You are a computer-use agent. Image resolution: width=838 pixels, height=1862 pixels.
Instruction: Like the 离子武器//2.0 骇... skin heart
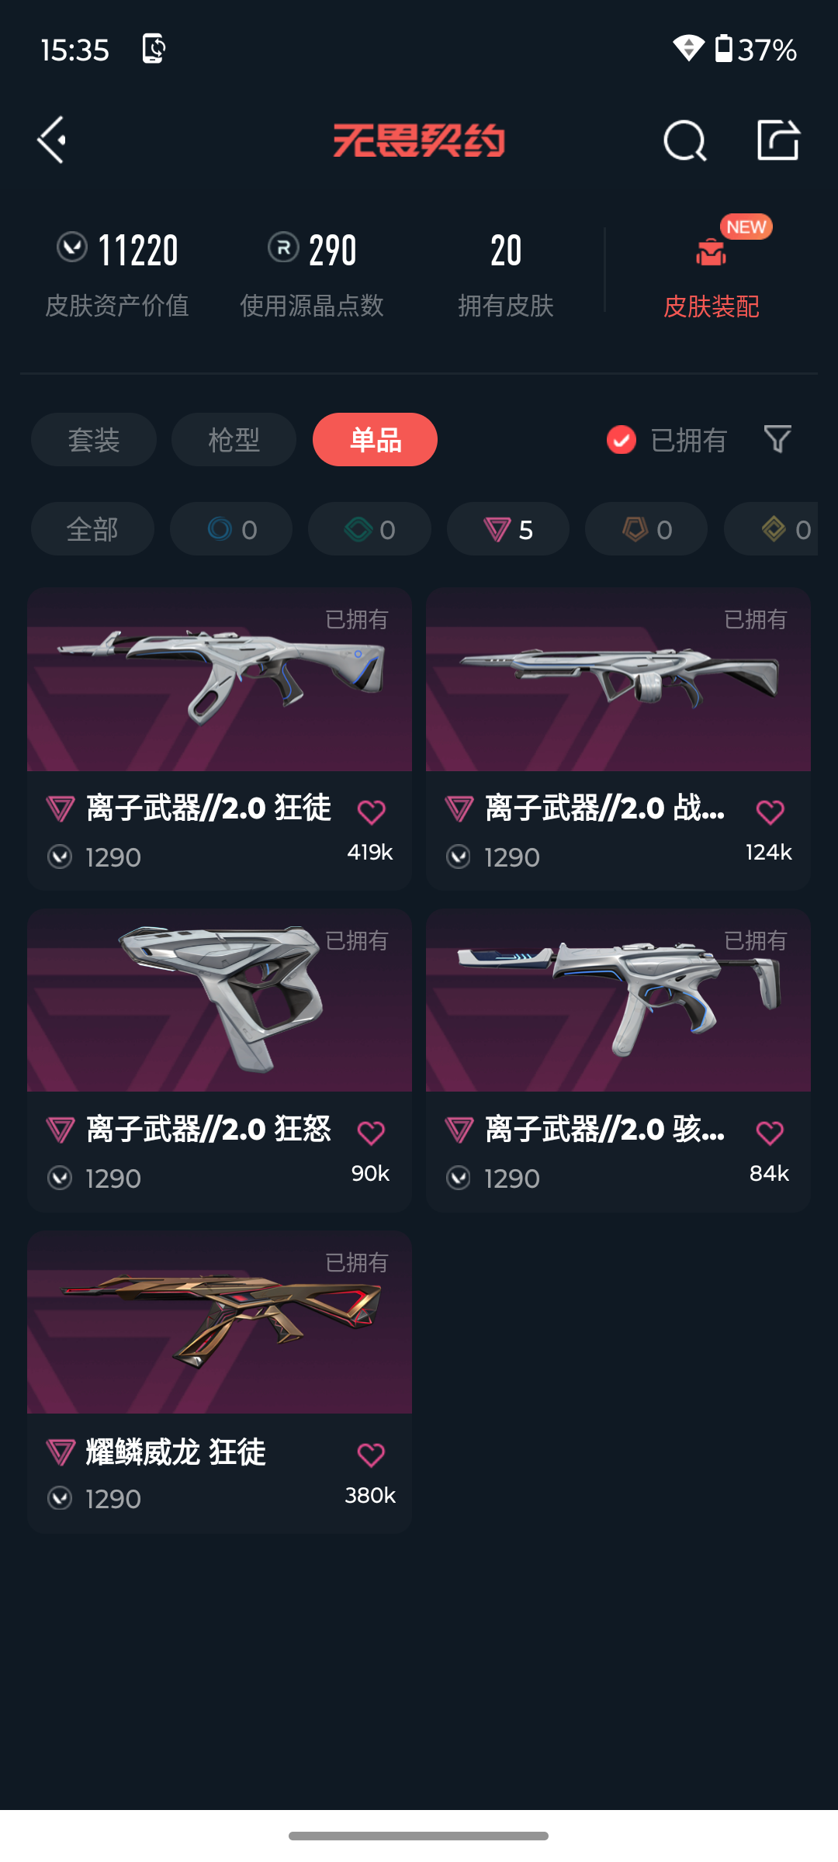770,1133
